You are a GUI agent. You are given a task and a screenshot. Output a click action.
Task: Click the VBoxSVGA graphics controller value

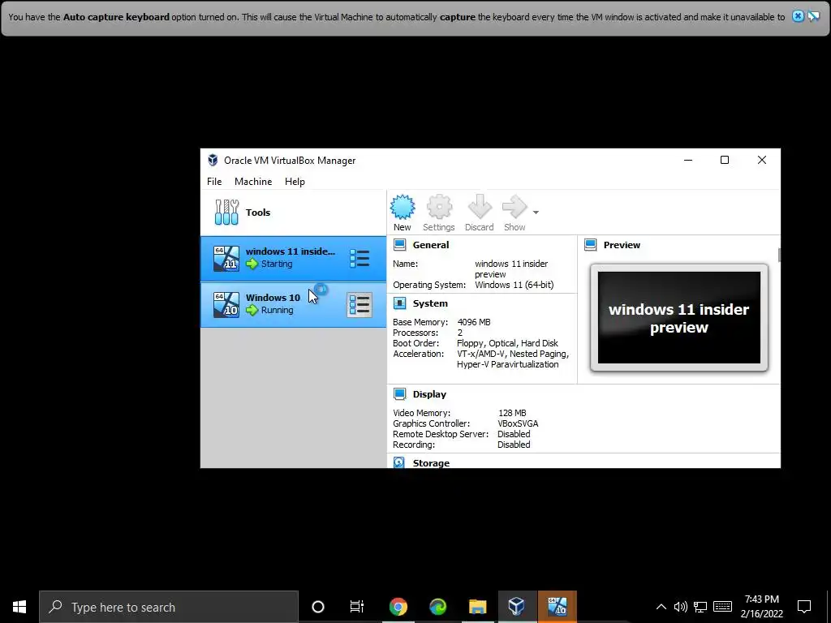pos(518,423)
